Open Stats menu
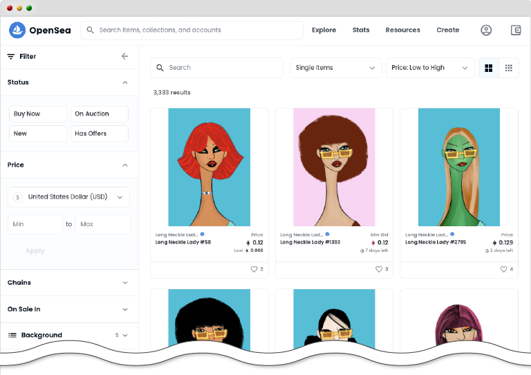531x375 pixels. (x=361, y=30)
